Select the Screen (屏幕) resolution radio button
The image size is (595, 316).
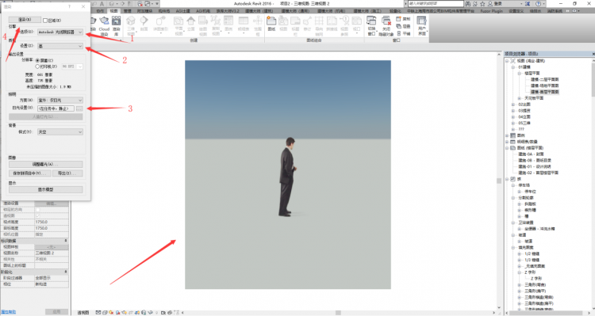point(37,60)
